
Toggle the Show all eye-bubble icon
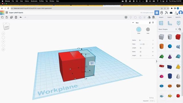126,17
